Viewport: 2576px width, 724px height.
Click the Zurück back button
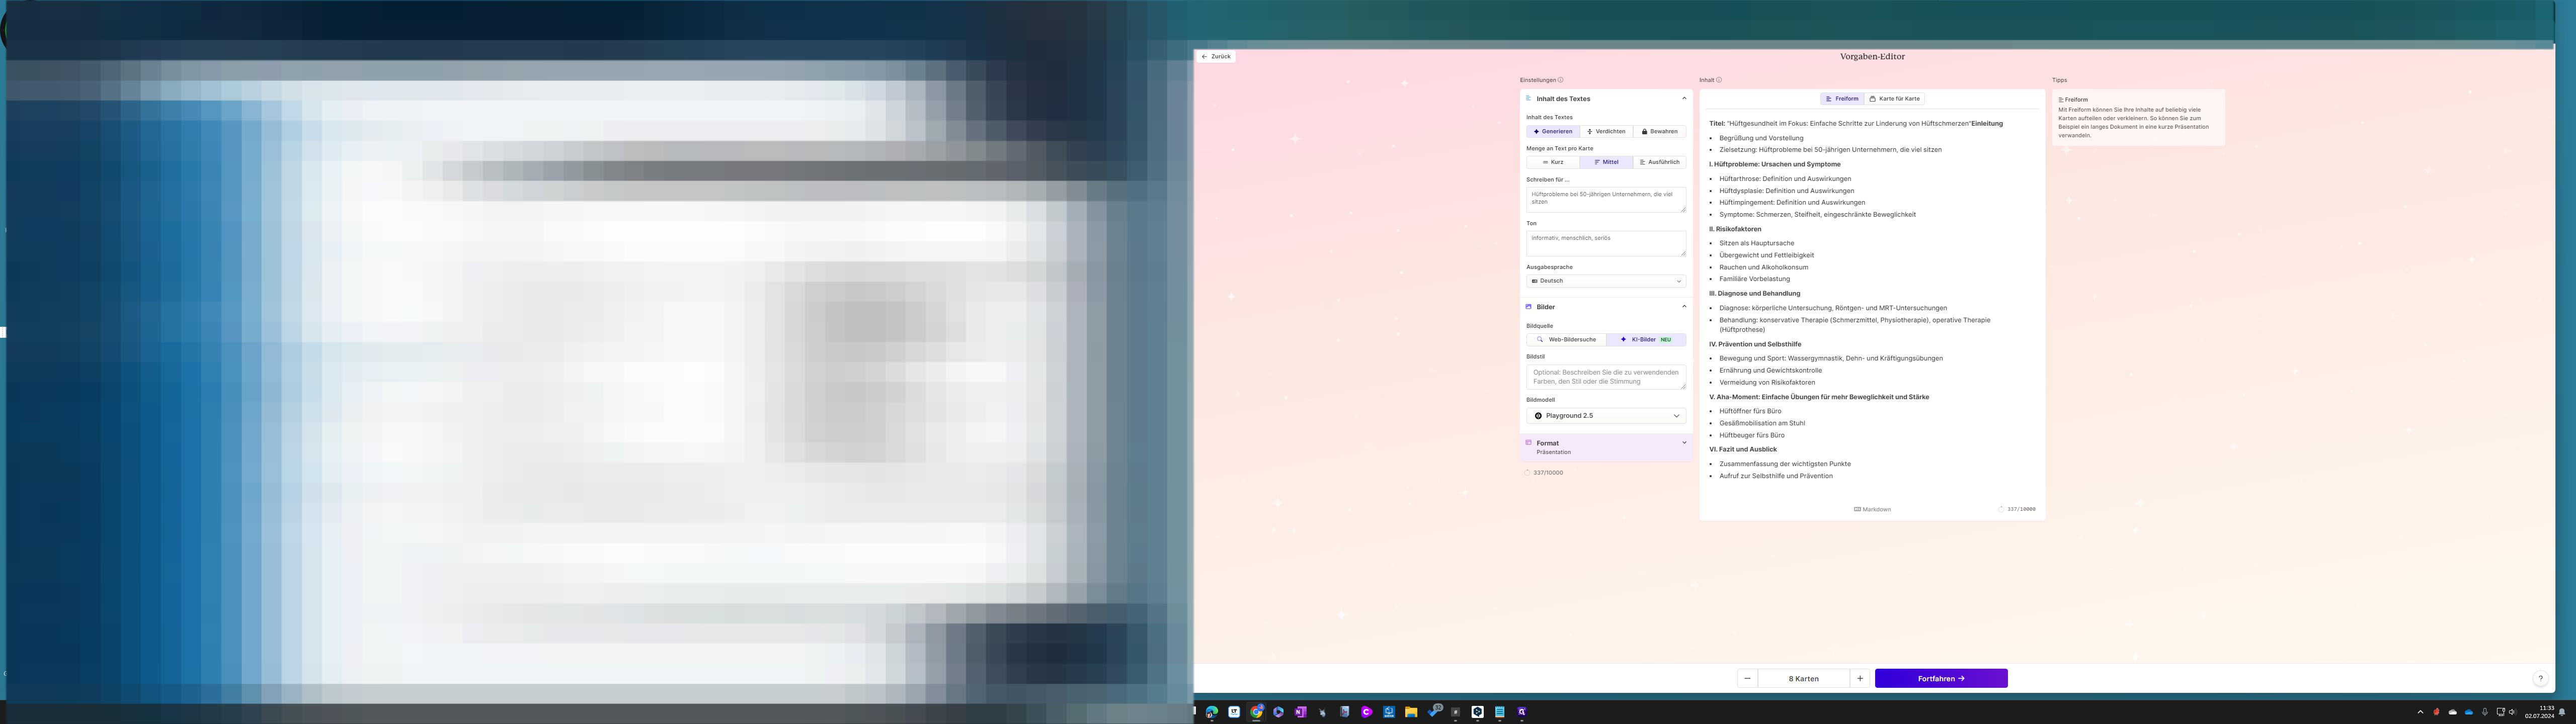click(x=1216, y=57)
